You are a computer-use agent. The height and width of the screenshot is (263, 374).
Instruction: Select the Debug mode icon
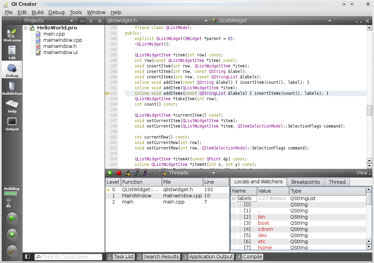pyautogui.click(x=12, y=70)
